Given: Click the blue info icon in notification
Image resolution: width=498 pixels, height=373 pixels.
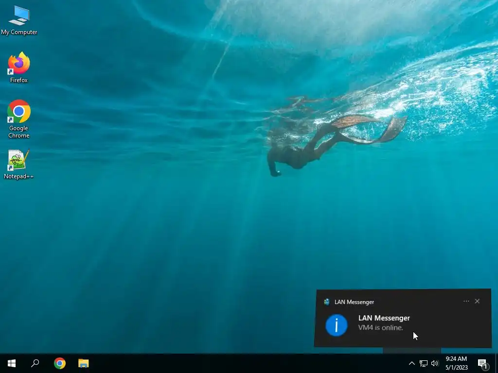Looking at the screenshot, I should click(x=337, y=325).
